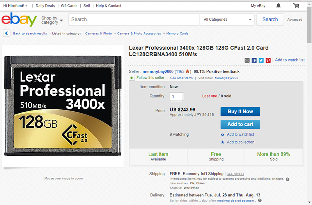This screenshot has width=312, height=205.
Task: Share listing on Pinterest
Action: tap(268, 60)
